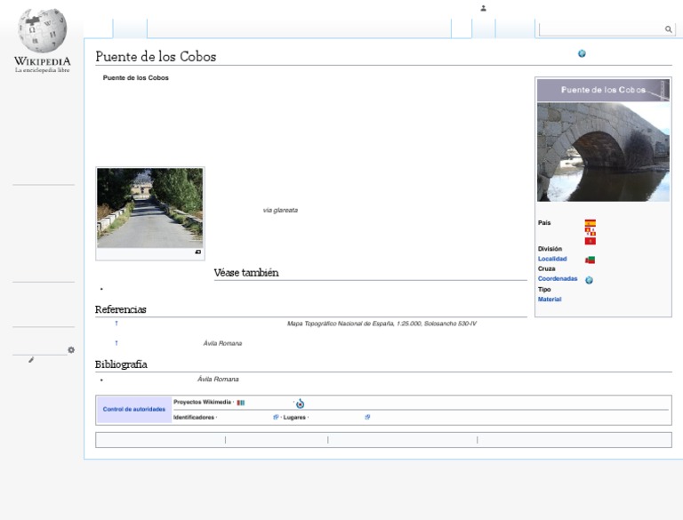Click the search magnifier icon
Screen dimensions: 683x520
[668, 29]
